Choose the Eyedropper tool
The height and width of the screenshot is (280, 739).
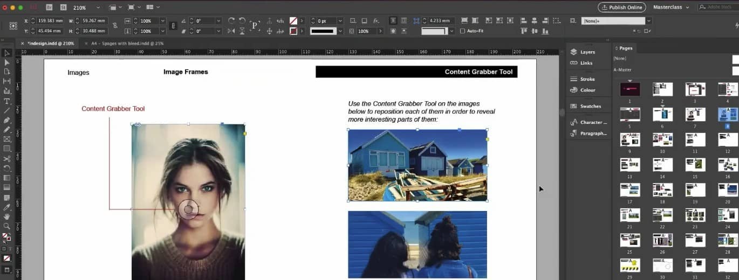[7, 207]
